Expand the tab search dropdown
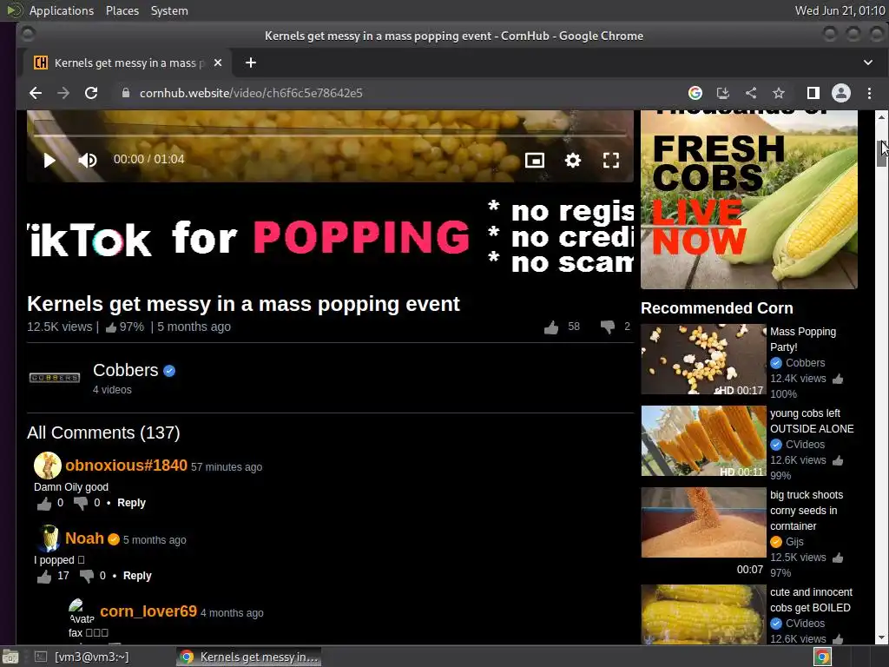This screenshot has width=889, height=667. pos(868,63)
